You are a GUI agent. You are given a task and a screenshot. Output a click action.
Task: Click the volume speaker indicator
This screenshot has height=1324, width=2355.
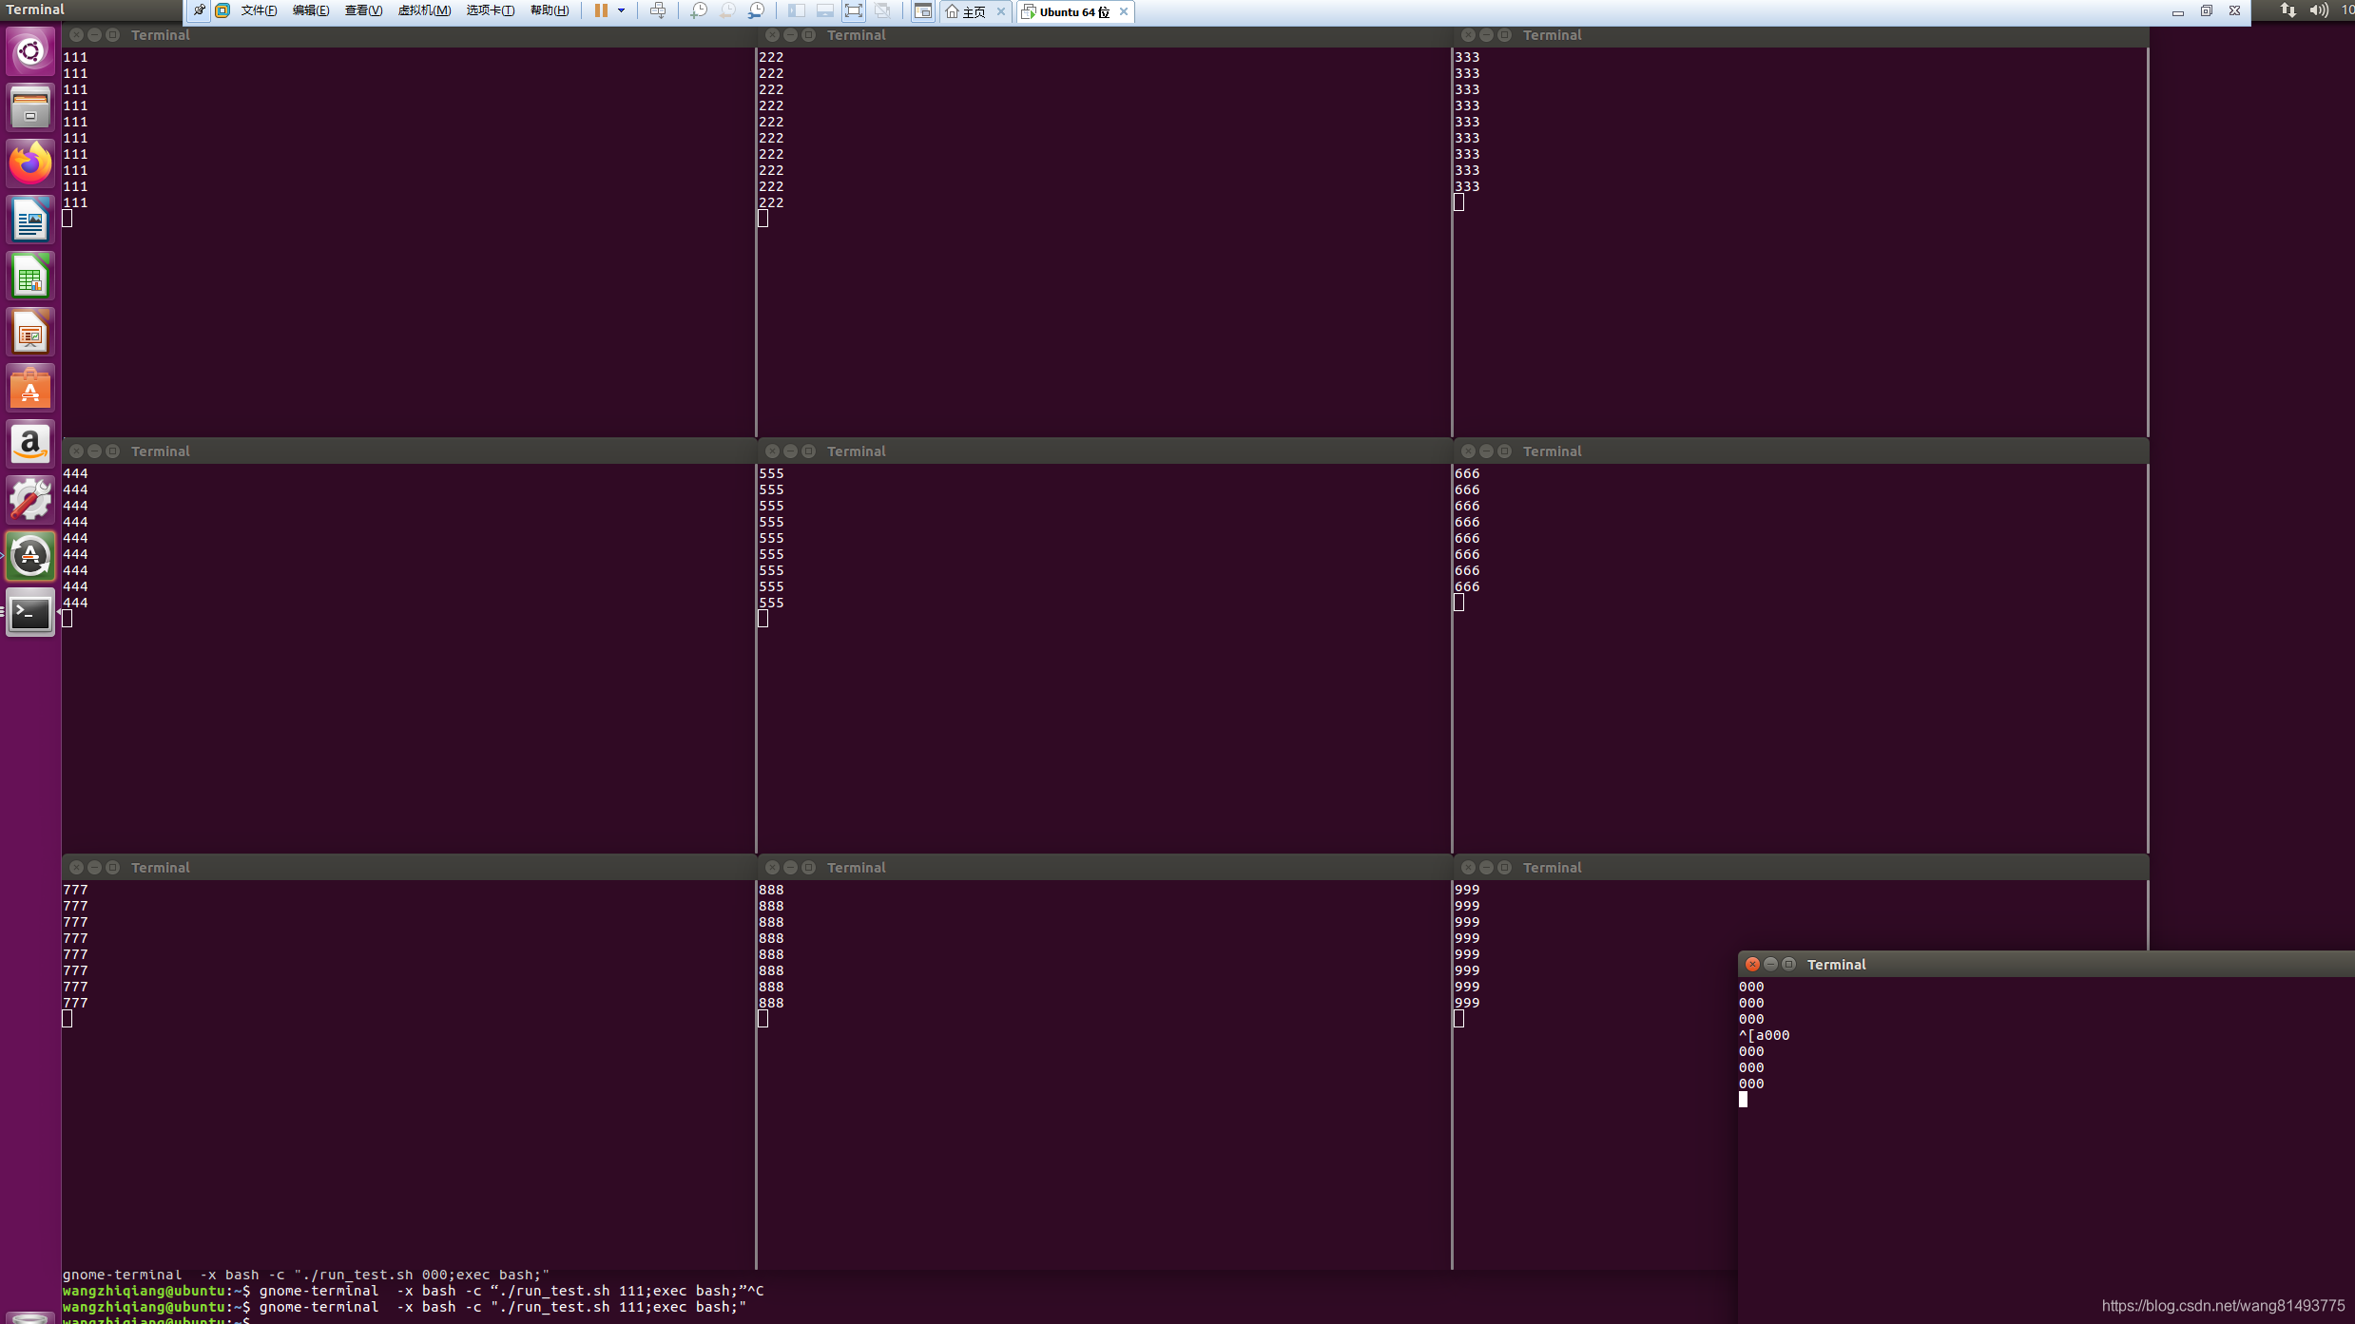[x=2318, y=10]
